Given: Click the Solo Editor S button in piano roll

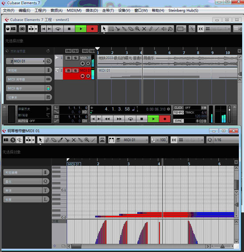Looking at the screenshot, I should [x=13, y=140].
